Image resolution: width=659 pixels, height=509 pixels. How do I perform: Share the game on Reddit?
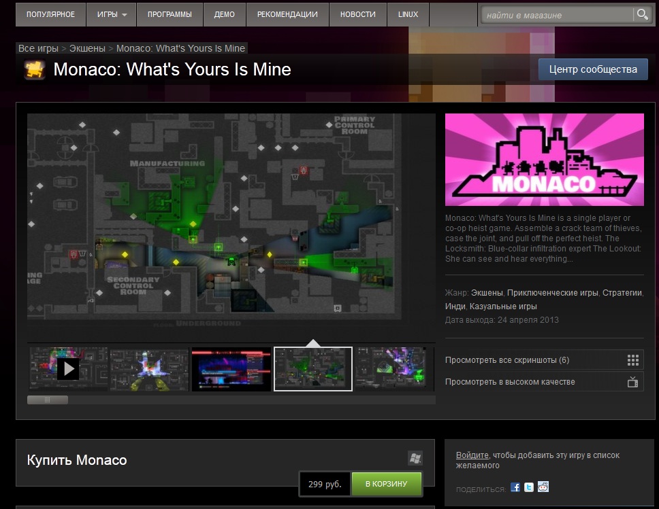click(543, 487)
